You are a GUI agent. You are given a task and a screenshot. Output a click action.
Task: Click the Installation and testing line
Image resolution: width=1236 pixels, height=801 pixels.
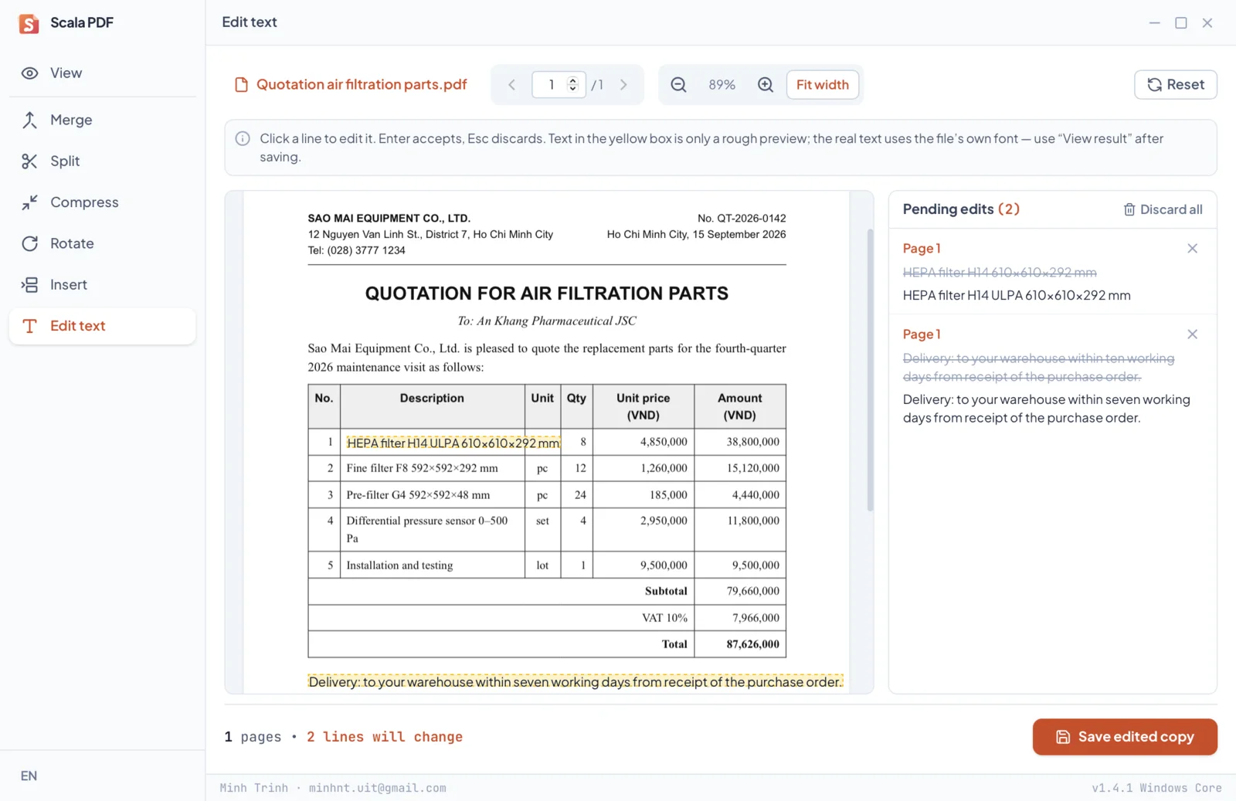pos(399,565)
